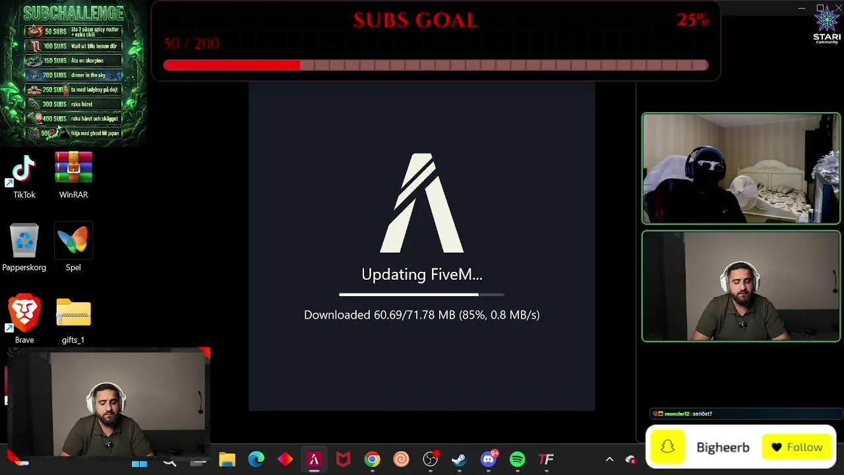Click the "25%" goal percentage

[x=692, y=20]
